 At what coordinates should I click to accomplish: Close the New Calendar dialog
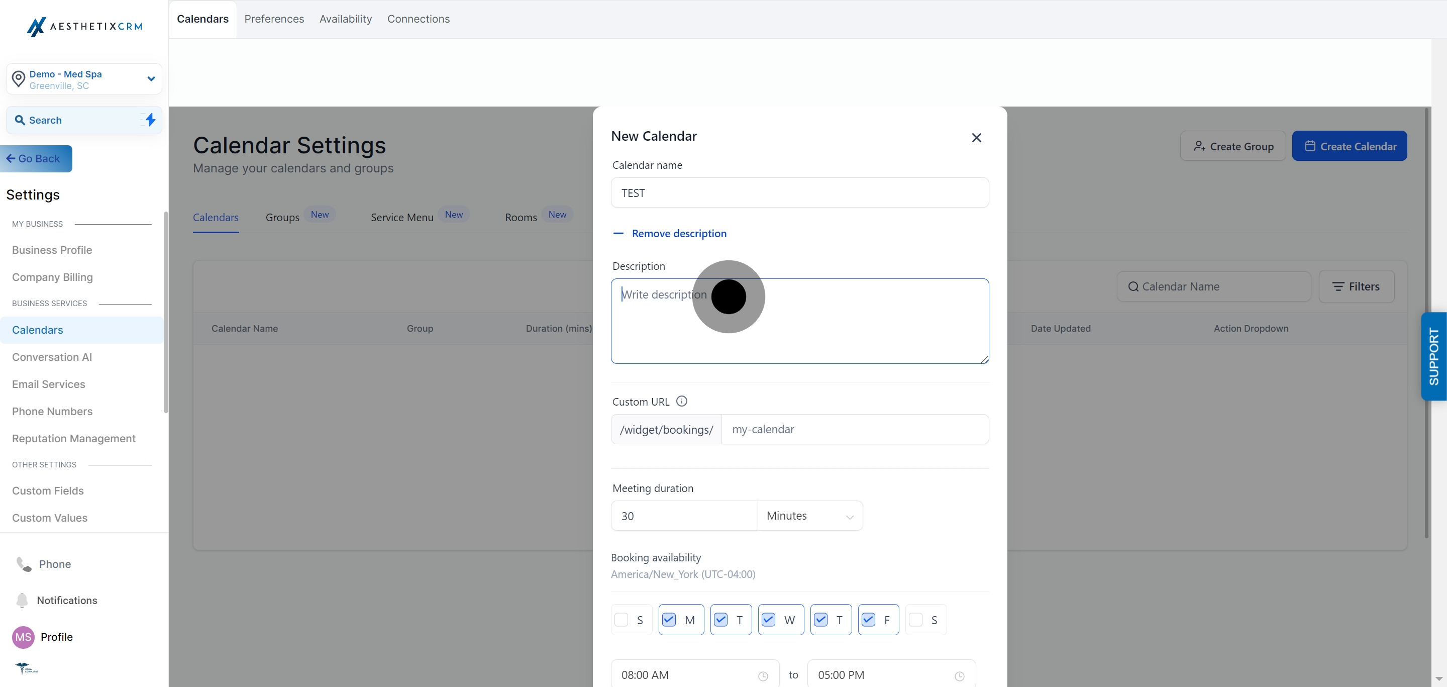point(976,138)
